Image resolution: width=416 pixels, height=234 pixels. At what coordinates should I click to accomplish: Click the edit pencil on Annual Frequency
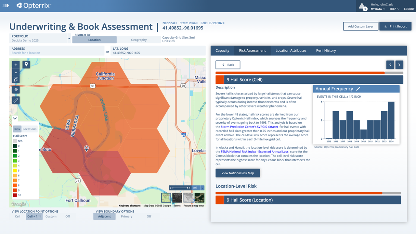pos(358,89)
